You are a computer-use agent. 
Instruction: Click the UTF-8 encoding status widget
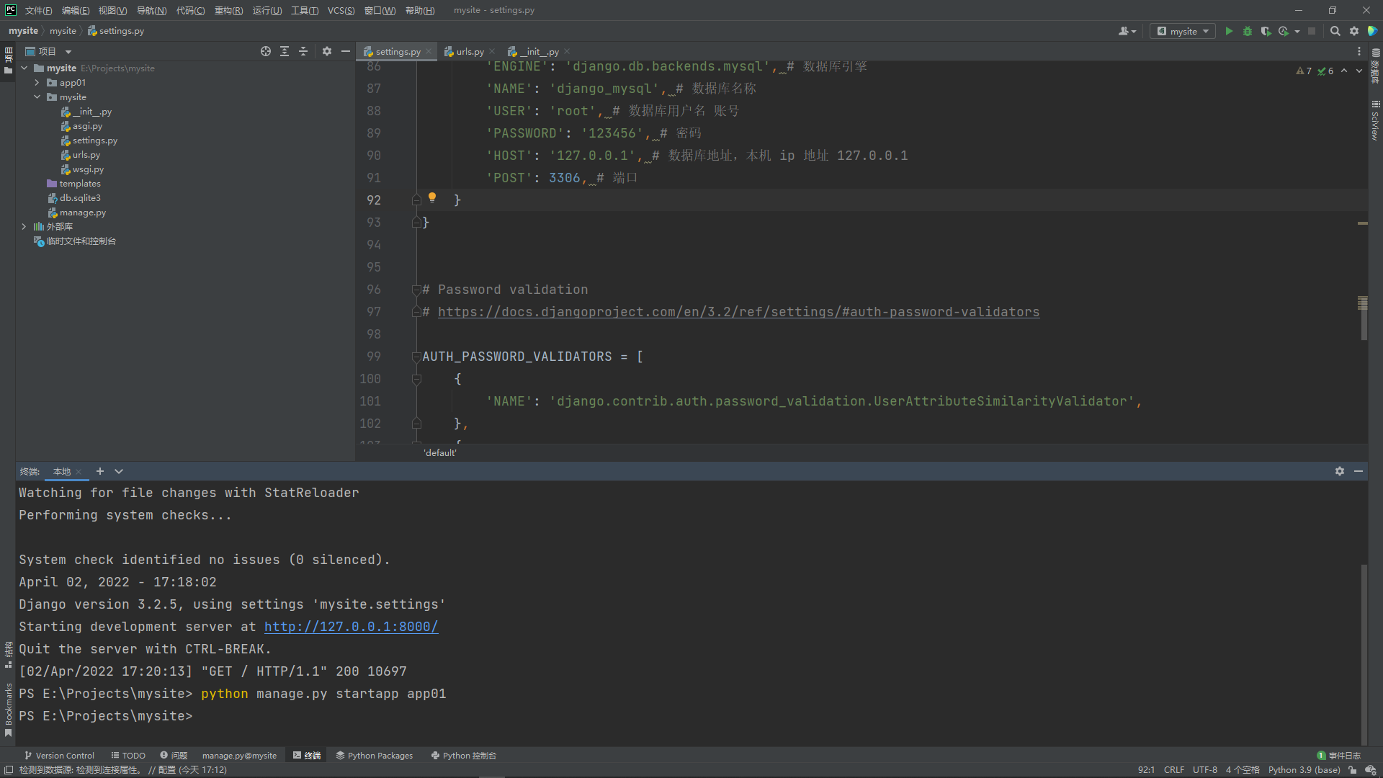tap(1204, 770)
